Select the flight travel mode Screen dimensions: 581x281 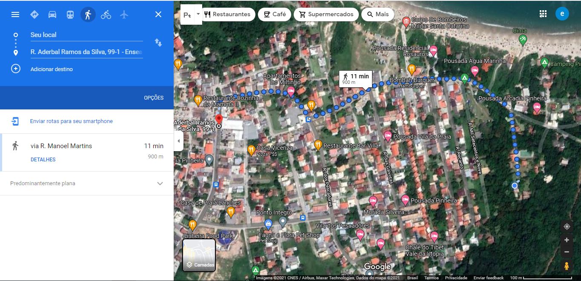point(124,14)
